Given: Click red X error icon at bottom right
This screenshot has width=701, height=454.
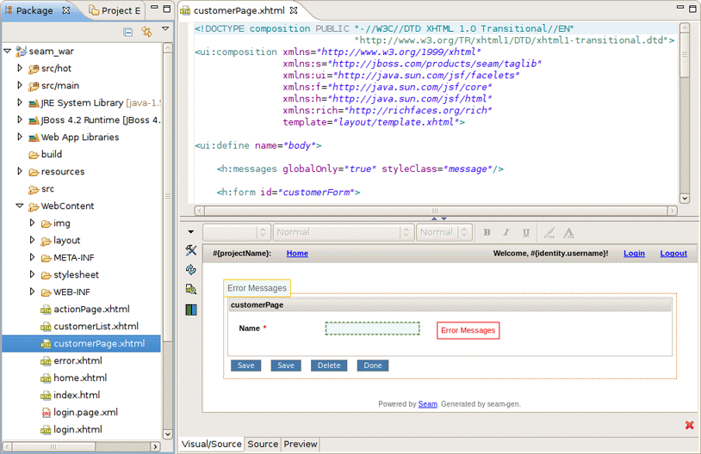Looking at the screenshot, I should coord(690,425).
